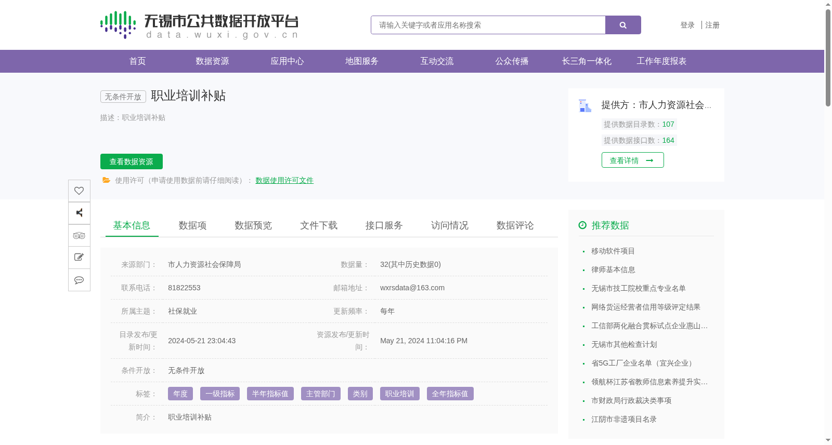Open the 注册 register link

click(712, 25)
